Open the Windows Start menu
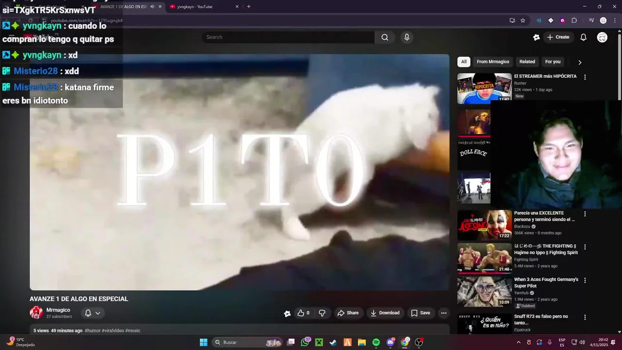Image resolution: width=622 pixels, height=350 pixels. [x=204, y=342]
